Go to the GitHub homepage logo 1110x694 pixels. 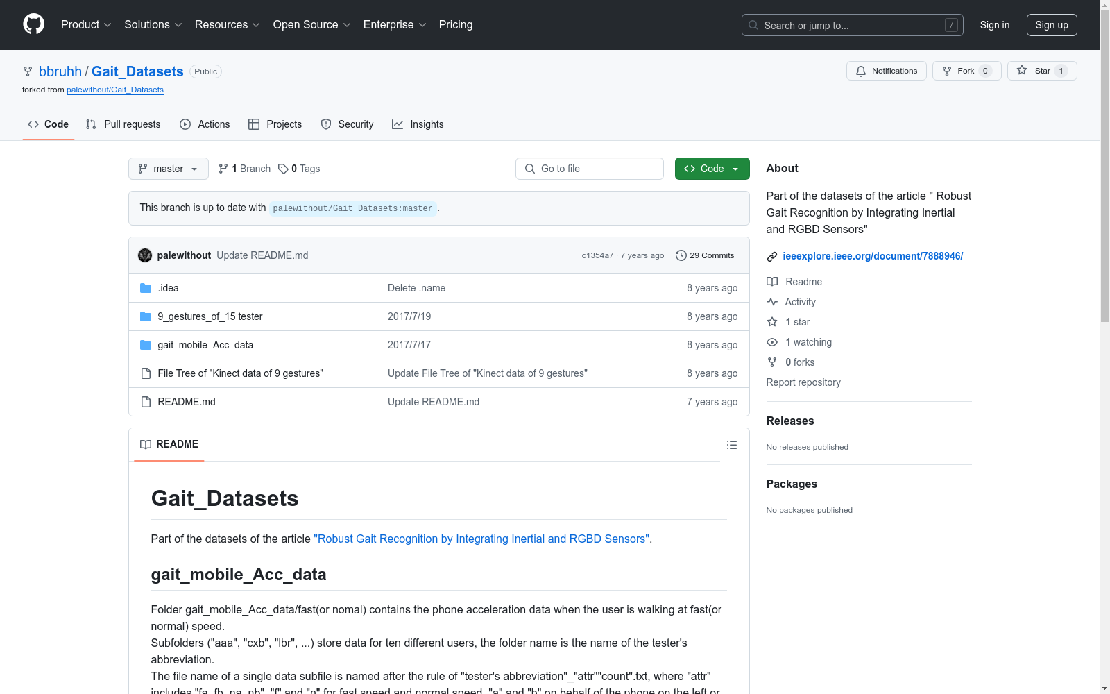point(33,24)
